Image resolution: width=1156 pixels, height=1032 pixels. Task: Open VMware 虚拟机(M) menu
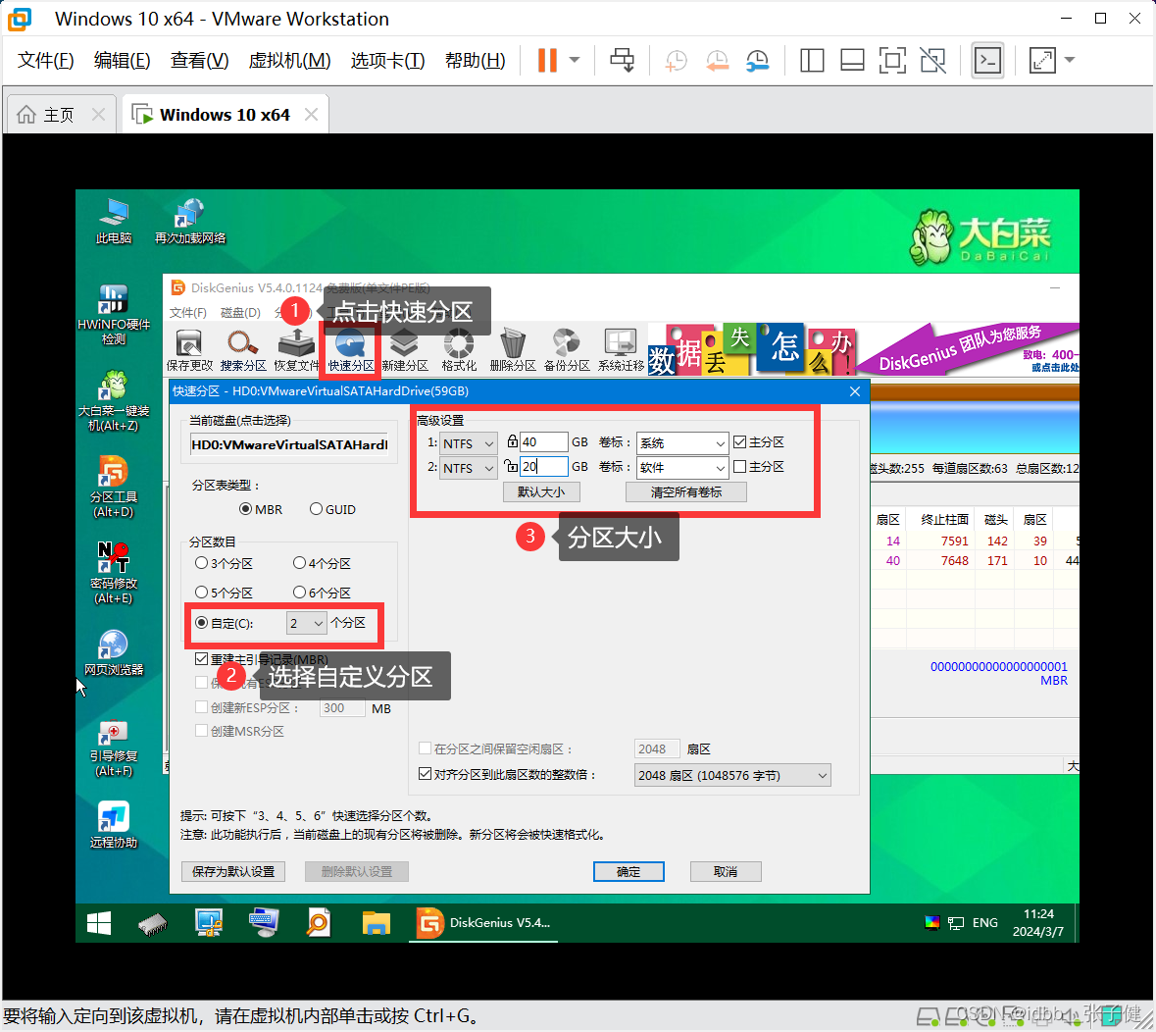pyautogui.click(x=290, y=61)
